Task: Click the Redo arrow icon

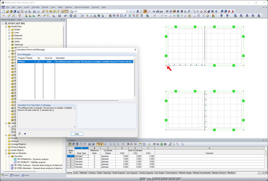Action: pos(38,11)
